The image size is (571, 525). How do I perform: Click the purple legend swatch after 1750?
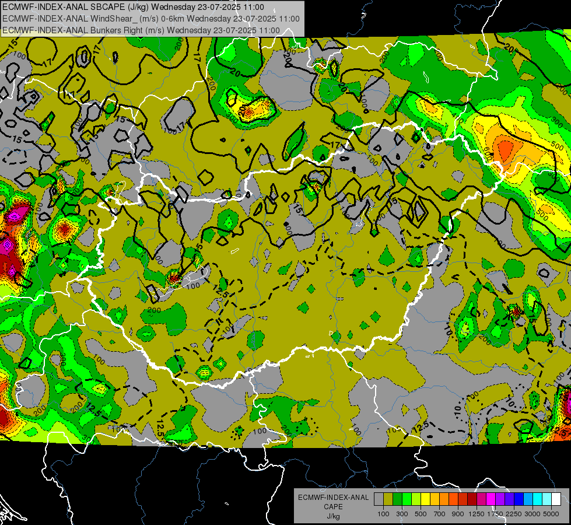click(500, 499)
